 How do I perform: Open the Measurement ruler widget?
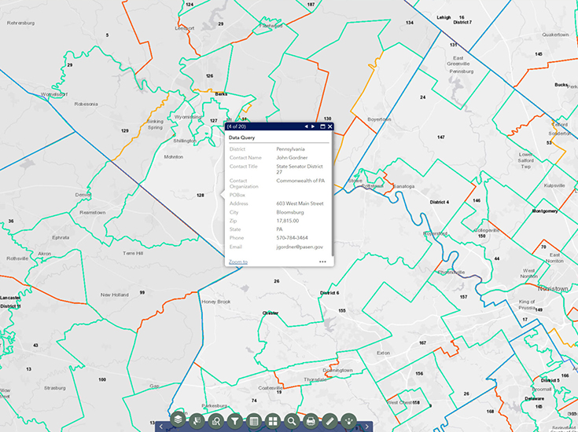click(x=330, y=421)
